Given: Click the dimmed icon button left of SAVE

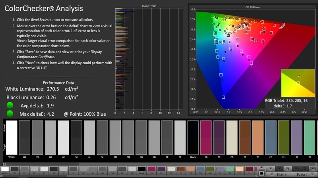Looking at the screenshot, I should pos(304,168).
